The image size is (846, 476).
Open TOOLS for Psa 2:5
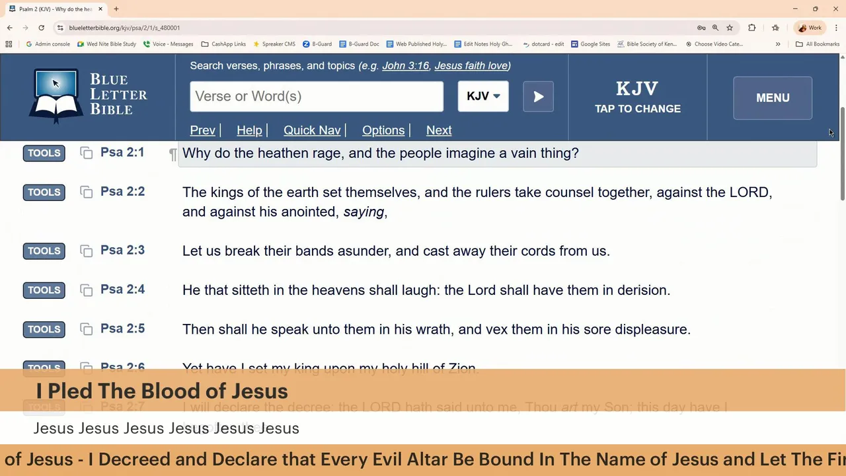pos(44,329)
